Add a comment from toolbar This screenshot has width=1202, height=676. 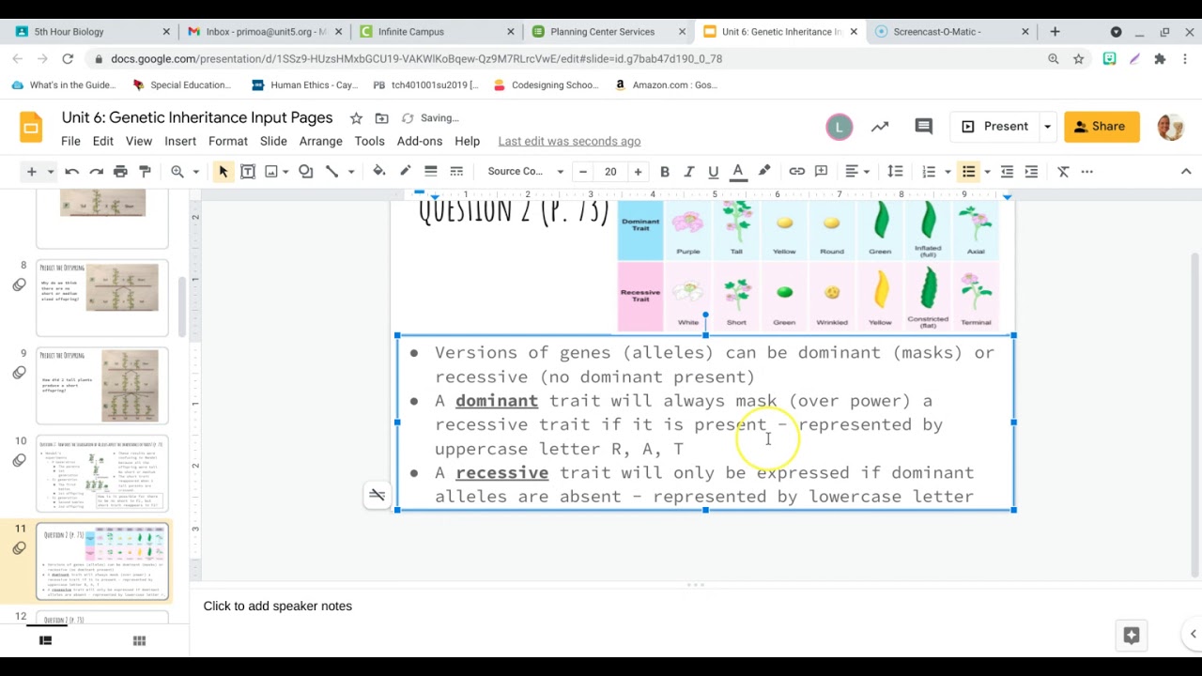[821, 172]
